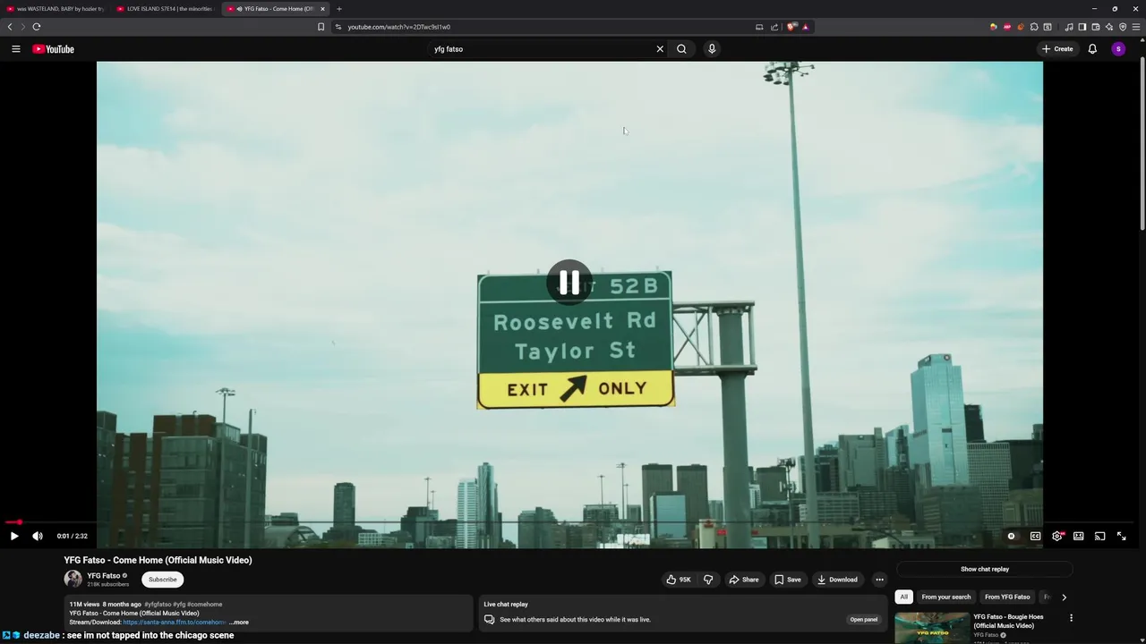Share page link from address bar
The height and width of the screenshot is (644, 1146).
(774, 27)
